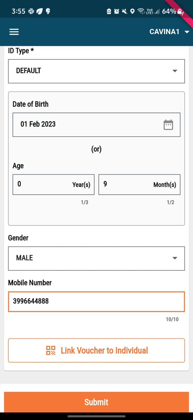Open the hamburger navigation menu
This screenshot has width=193, height=420.
[14, 32]
